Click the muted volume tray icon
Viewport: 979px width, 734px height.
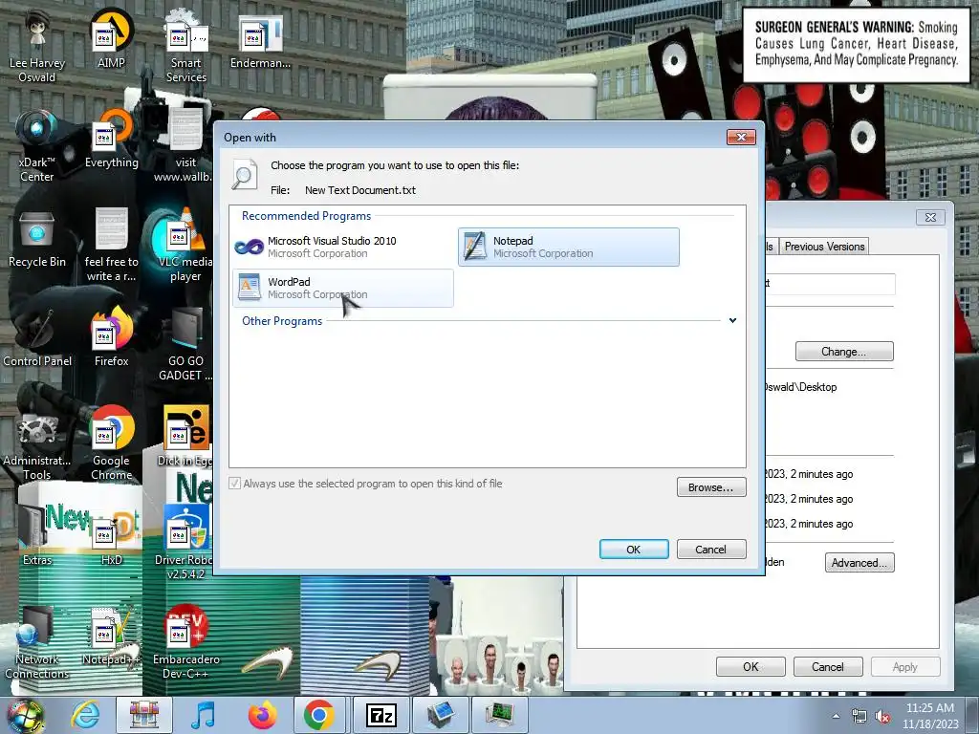coord(882,717)
